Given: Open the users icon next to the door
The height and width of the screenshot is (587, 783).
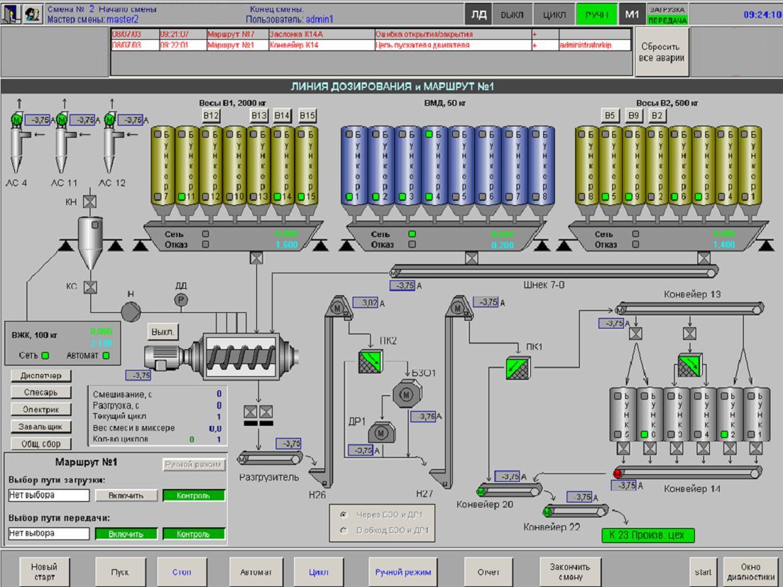Looking at the screenshot, I should (32, 14).
